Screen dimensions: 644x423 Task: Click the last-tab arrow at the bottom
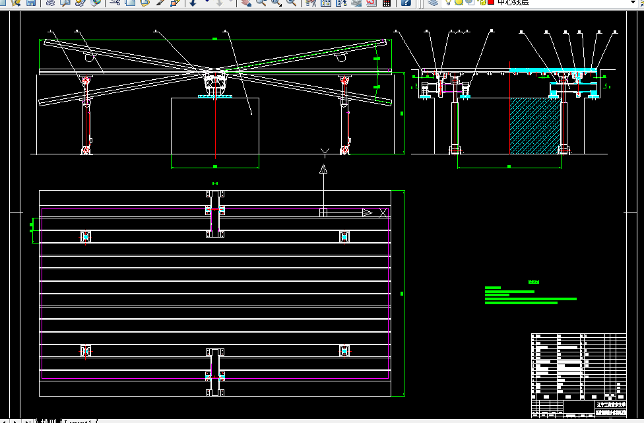tap(28, 421)
